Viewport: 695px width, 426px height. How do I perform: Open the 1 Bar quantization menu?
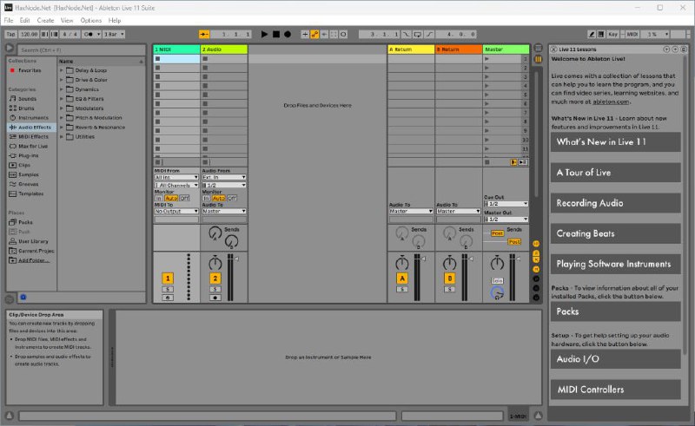[114, 34]
